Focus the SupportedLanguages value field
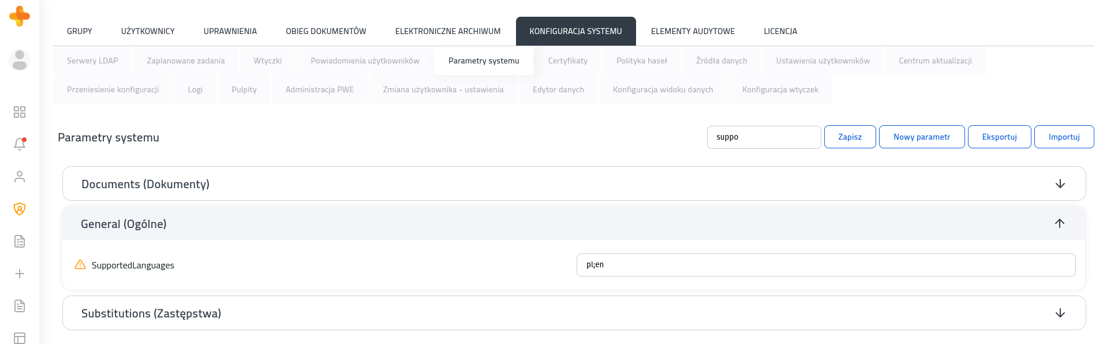Screen dimensions: 1103x344 (826, 265)
